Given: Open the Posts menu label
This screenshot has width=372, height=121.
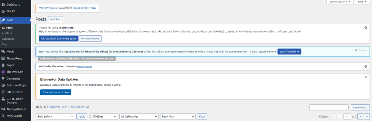Looking at the screenshot, I should (10, 20).
